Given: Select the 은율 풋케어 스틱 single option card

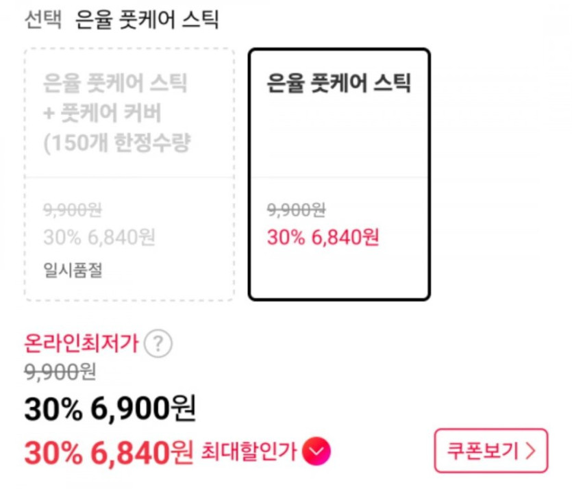Looking at the screenshot, I should [339, 174].
